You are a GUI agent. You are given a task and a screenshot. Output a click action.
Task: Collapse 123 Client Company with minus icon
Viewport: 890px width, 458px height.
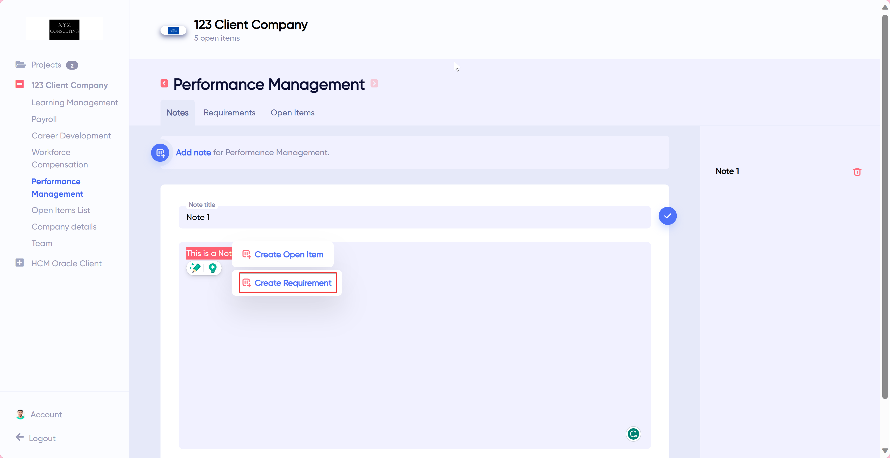(x=20, y=84)
